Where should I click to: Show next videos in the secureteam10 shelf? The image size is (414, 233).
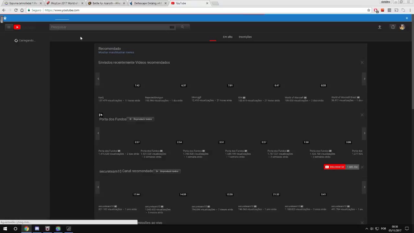coord(365,187)
